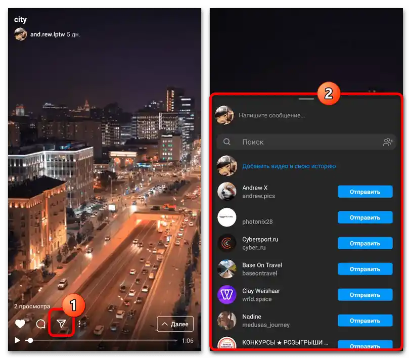This screenshot has height=359, width=411.
Task: Click the video progress slider handle
Action: pos(30,340)
